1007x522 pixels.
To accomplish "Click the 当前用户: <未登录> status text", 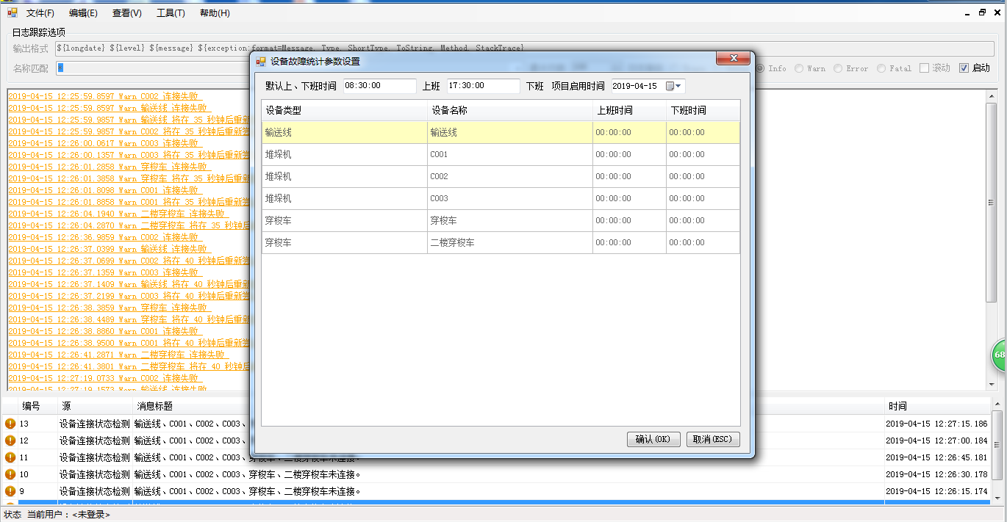I will [x=68, y=515].
